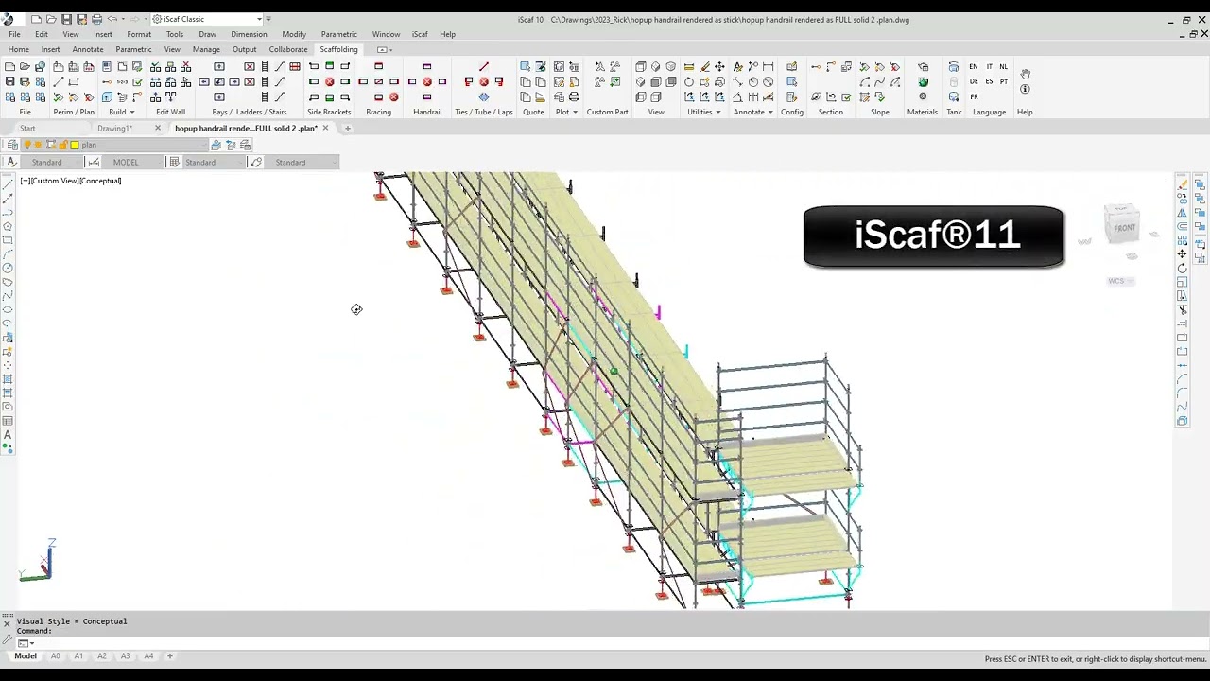The width and height of the screenshot is (1210, 681).
Task: Click the red hatched grid icon in Bays / Ladders / Stairs panel
Action: tap(295, 66)
